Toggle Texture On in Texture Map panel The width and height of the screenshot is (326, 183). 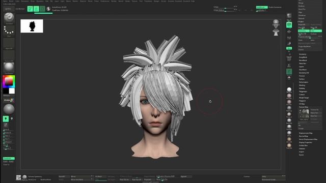point(316,110)
